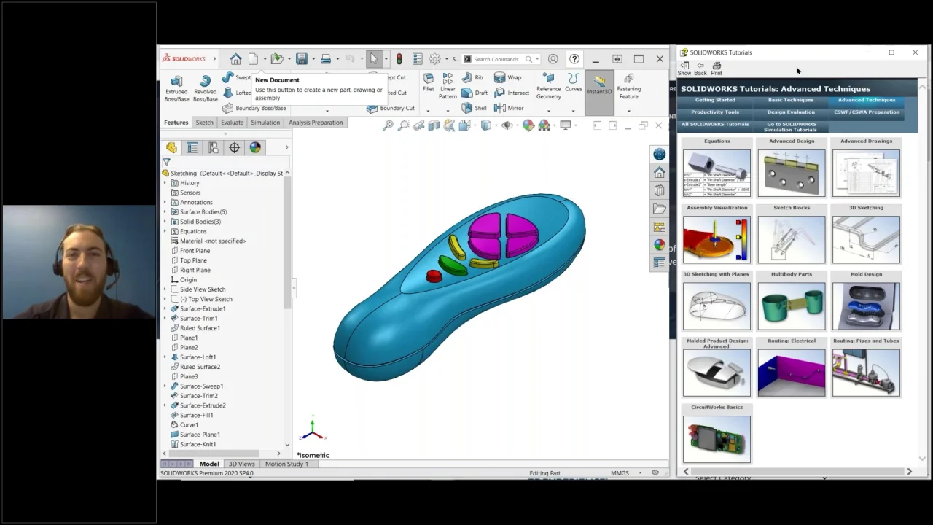Expand the Solid Bodies(3) folder
Screen dimensions: 933x525
(165, 222)
